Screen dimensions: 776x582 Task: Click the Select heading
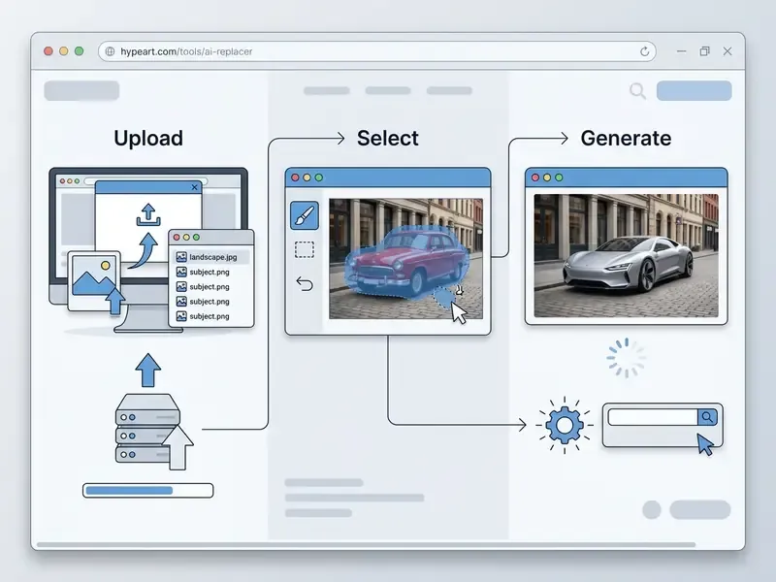click(387, 138)
